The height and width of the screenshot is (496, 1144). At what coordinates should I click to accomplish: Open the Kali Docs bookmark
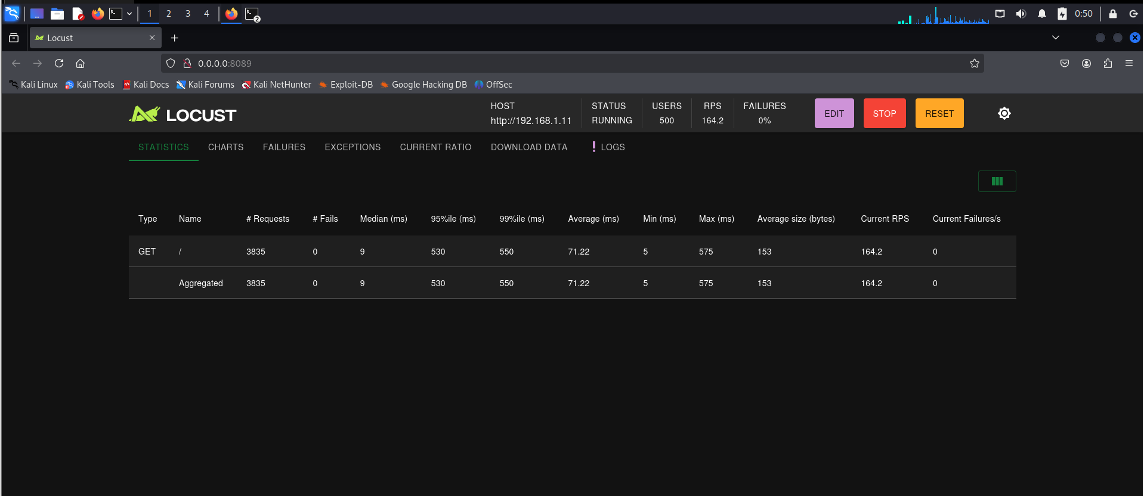point(146,85)
